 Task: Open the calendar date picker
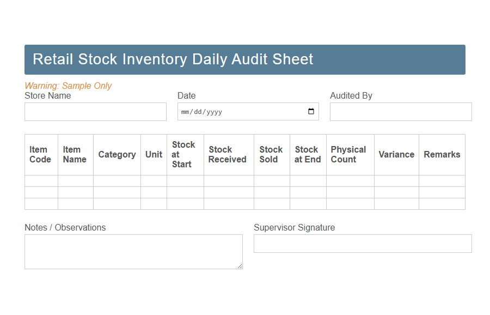point(311,111)
